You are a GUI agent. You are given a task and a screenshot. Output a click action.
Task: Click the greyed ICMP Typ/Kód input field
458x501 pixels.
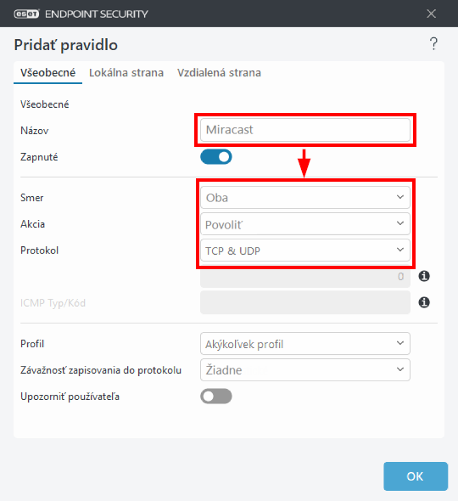[305, 302]
